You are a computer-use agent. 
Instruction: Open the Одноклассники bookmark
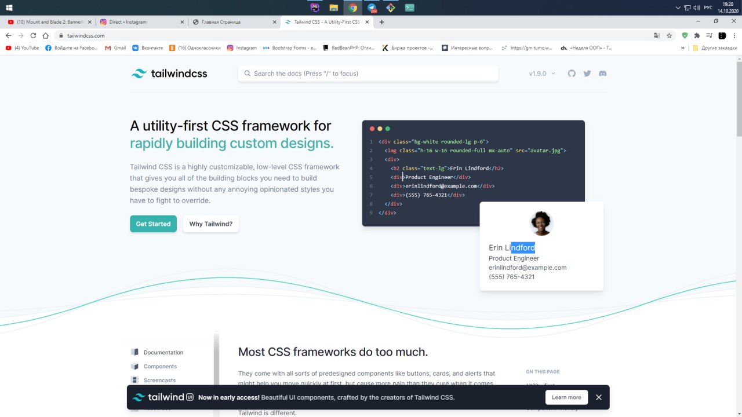tap(195, 48)
